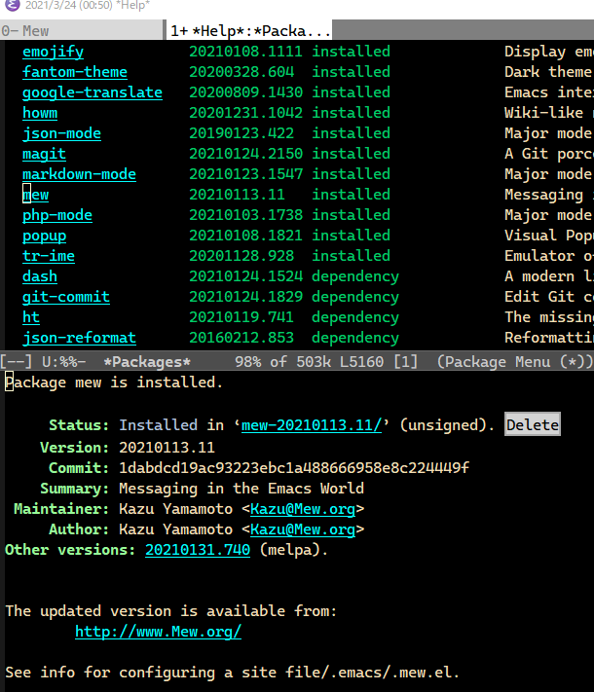This screenshot has height=692, width=594.
Task: Open other version 20210131.740 link
Action: (198, 550)
